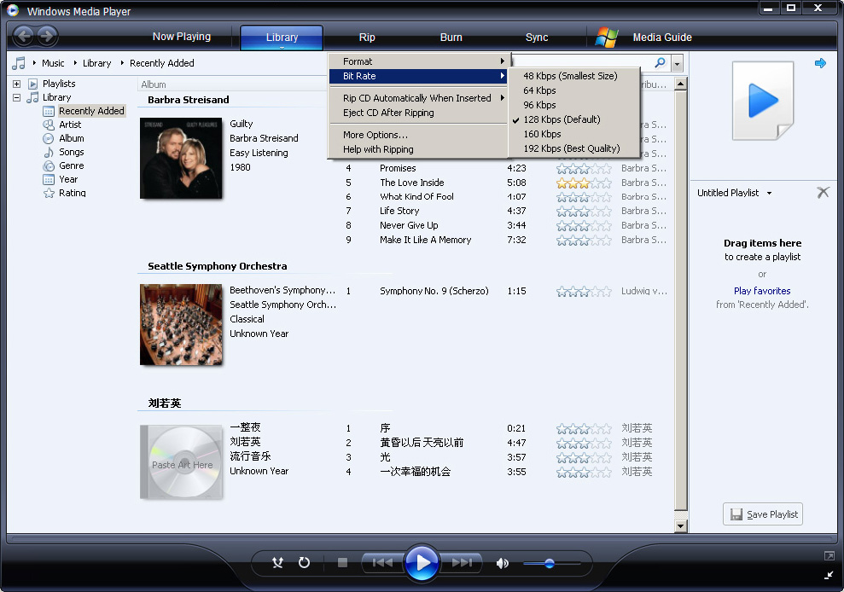
Task: Expand the Playlists tree node
Action: pyautogui.click(x=17, y=84)
